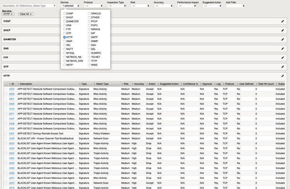Open the Protocol filter dropdown
The width and height of the screenshot is (290, 189).
coord(93,6)
